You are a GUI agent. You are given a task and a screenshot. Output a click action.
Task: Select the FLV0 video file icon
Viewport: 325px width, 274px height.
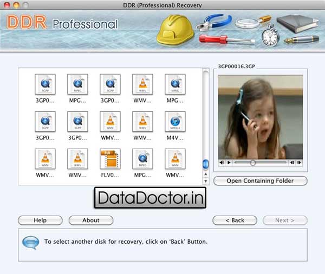[x=110, y=159]
